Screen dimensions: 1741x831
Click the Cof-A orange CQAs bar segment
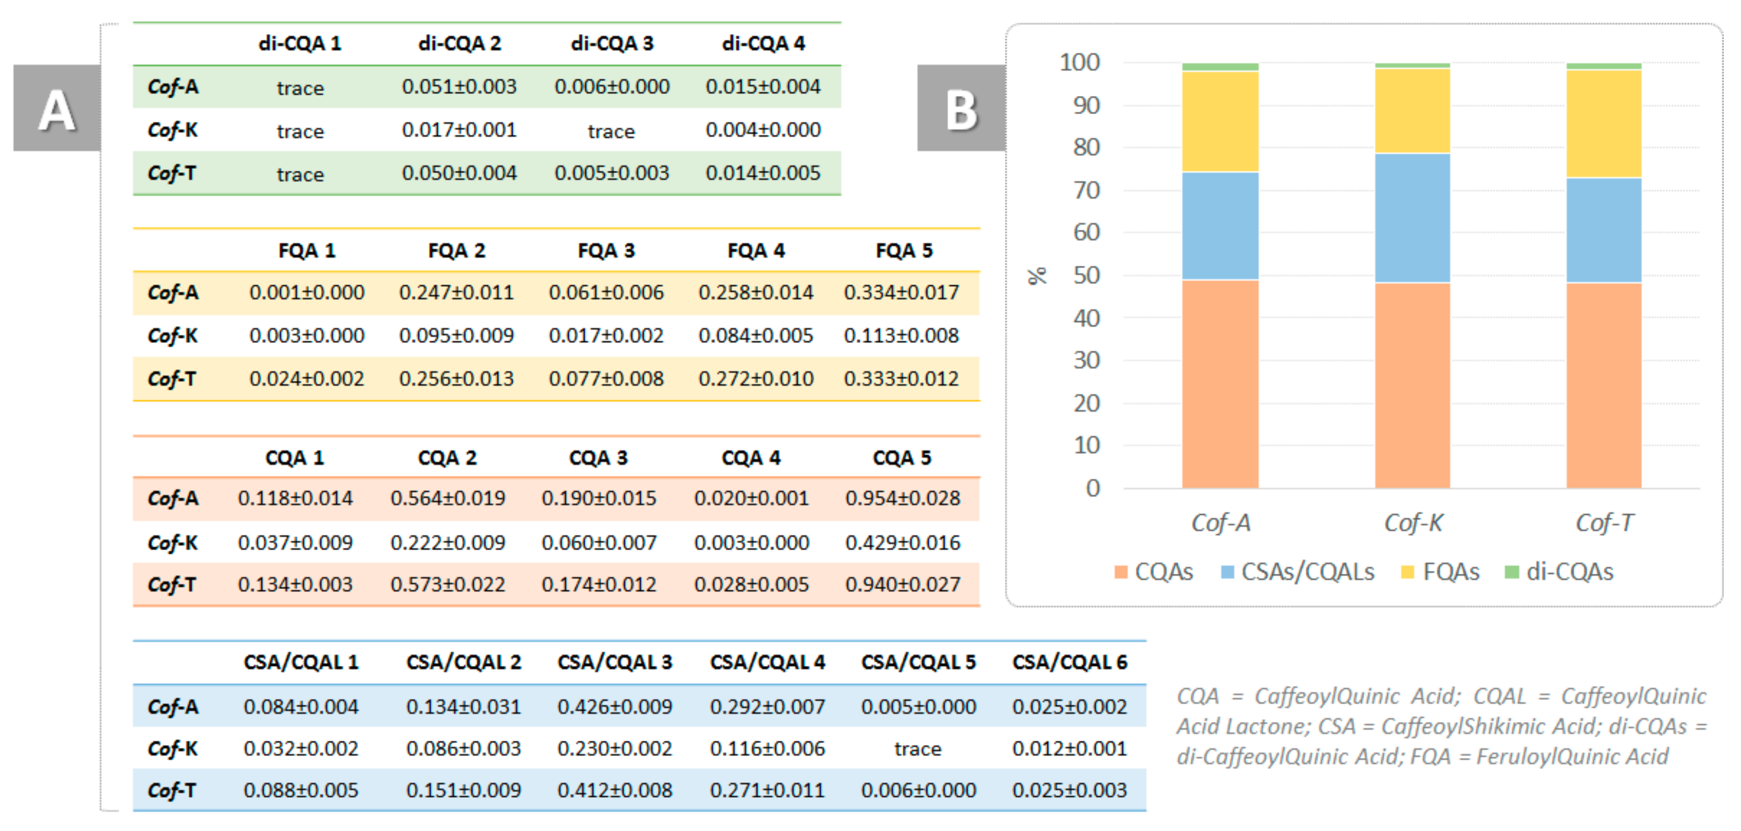pyautogui.click(x=1220, y=384)
